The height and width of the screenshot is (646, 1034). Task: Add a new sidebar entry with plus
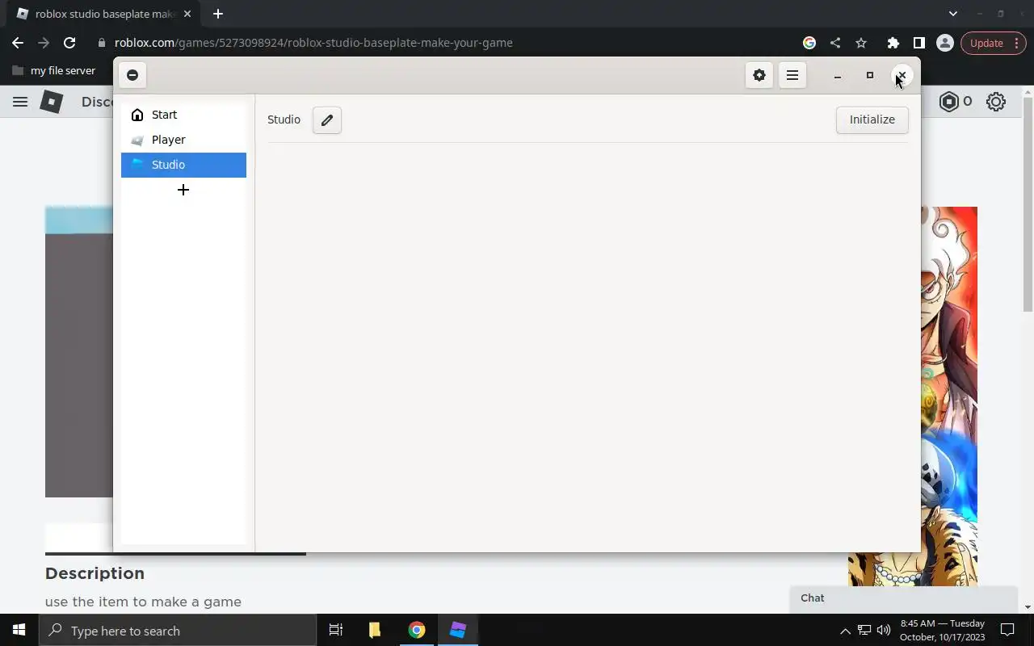[x=183, y=190]
